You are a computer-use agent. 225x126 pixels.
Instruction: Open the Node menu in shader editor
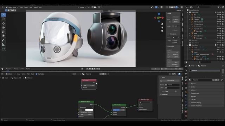coord(33,74)
